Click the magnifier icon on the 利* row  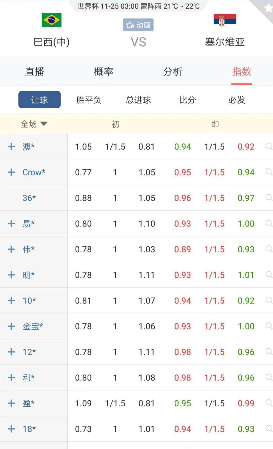tap(268, 377)
